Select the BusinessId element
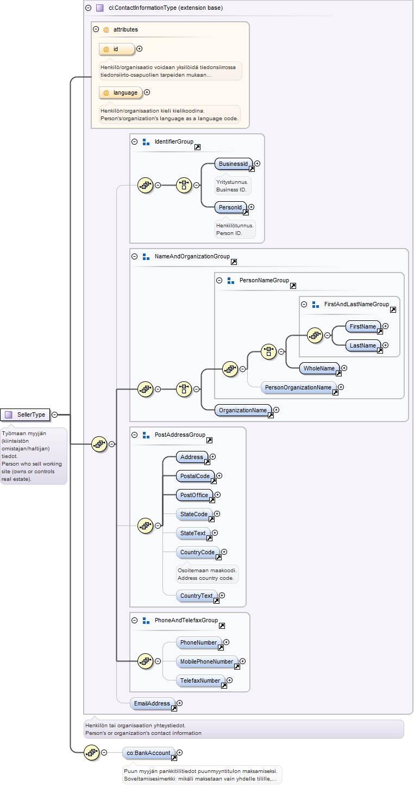This screenshot has height=786, width=414. pyautogui.click(x=234, y=164)
